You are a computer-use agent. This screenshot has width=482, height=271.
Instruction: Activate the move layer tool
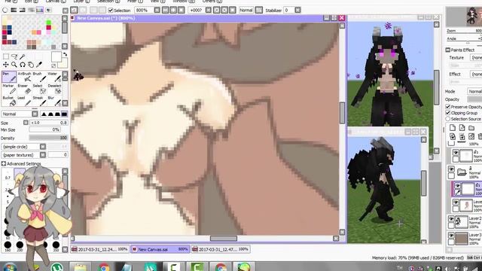click(6, 65)
